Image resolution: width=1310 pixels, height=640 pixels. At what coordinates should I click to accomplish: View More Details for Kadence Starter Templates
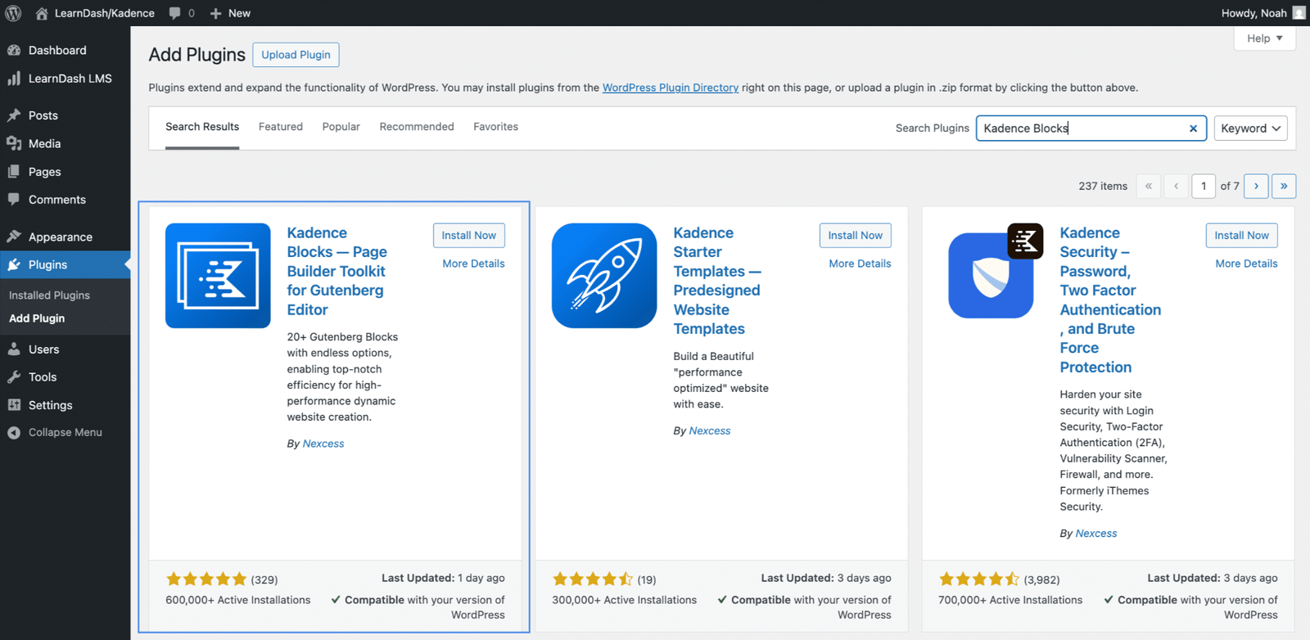coord(860,264)
